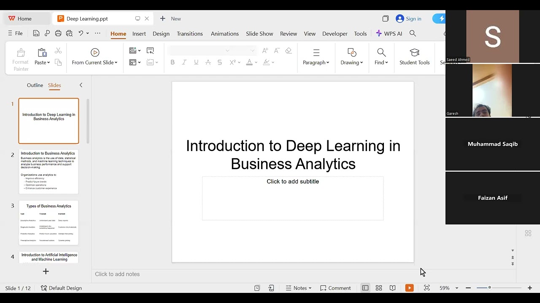Click the Drawing shapes icon

point(352,52)
